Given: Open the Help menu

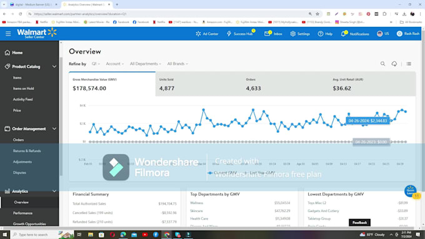Looking at the screenshot, I should pyautogui.click(x=325, y=34).
